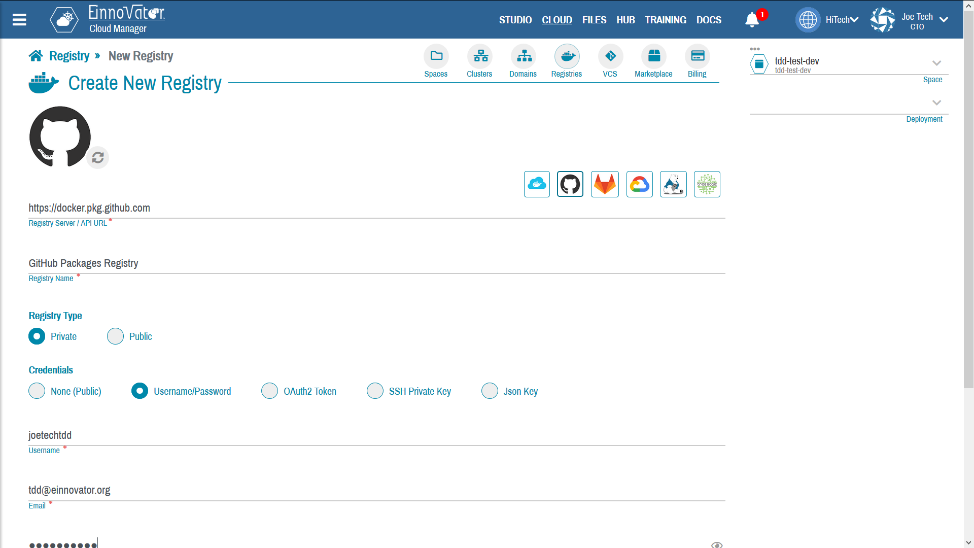
Task: Open the CLOUD menu
Action: click(557, 20)
